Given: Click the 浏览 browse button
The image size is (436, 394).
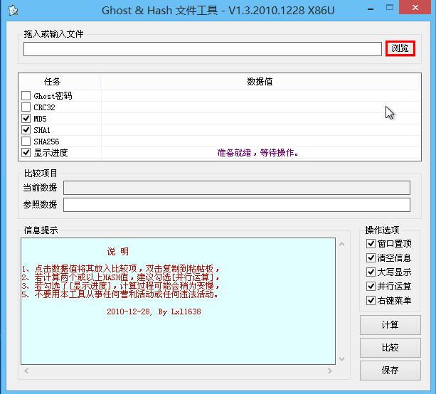Looking at the screenshot, I should coord(400,48).
